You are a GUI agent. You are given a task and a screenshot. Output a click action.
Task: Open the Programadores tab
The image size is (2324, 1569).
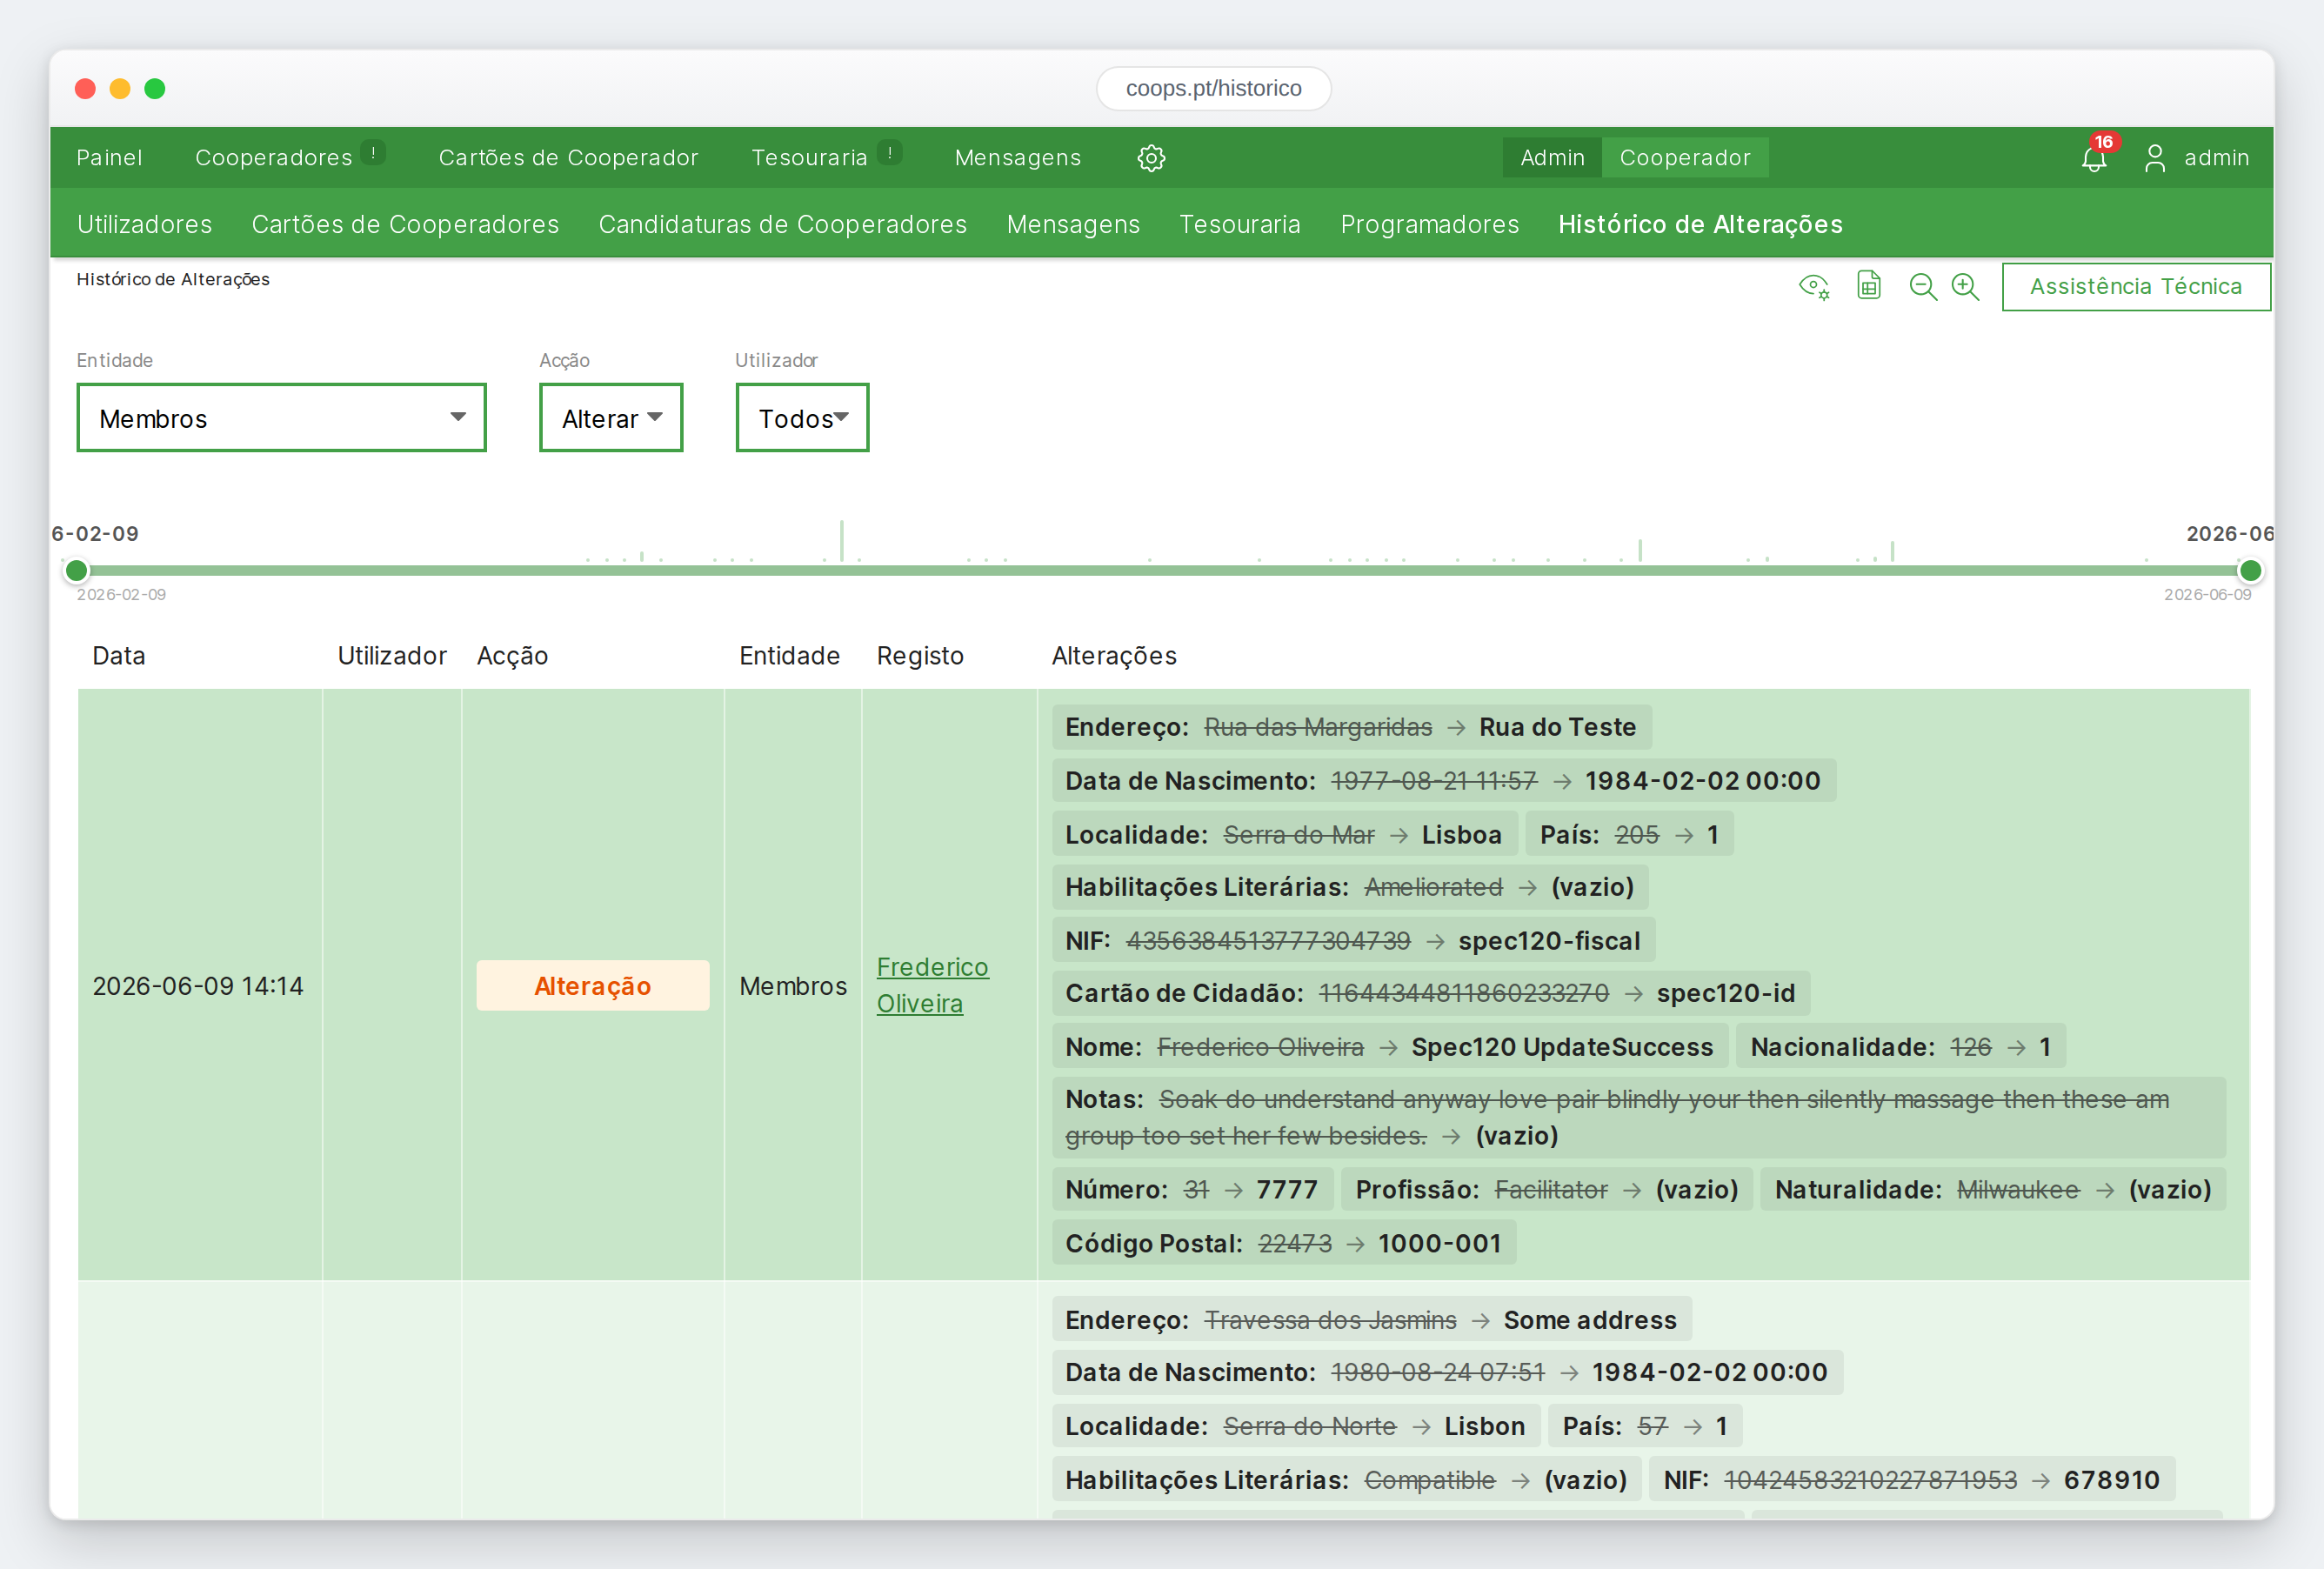point(1429,224)
